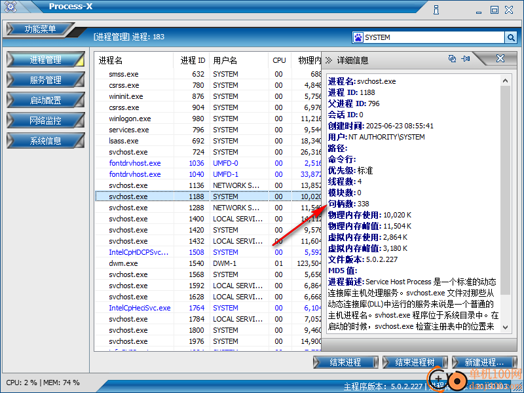The image size is (524, 393).
Task: Select svchost.exe with PID 1432
Action: click(x=208, y=241)
